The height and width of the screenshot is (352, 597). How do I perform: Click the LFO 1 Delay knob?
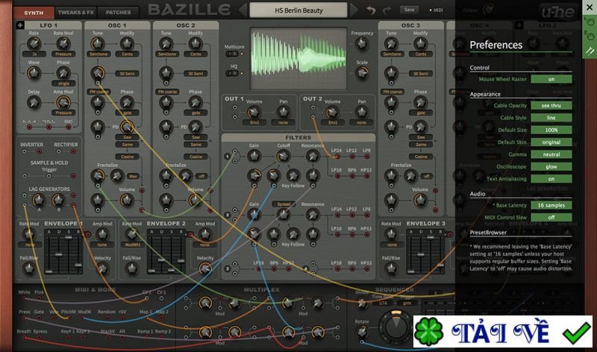point(34,102)
